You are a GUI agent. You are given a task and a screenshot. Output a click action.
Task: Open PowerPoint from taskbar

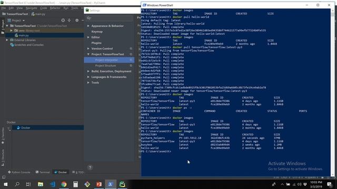[99, 184]
